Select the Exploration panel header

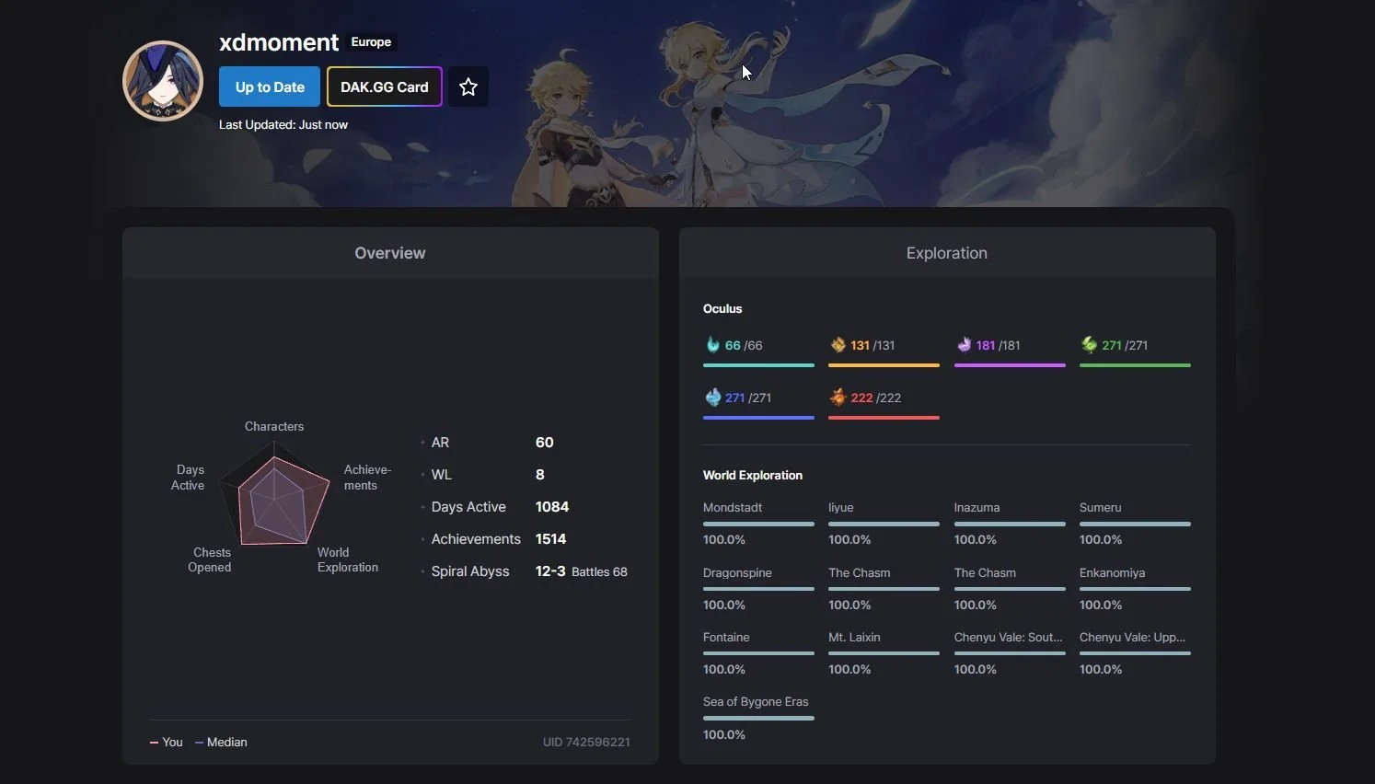(947, 253)
